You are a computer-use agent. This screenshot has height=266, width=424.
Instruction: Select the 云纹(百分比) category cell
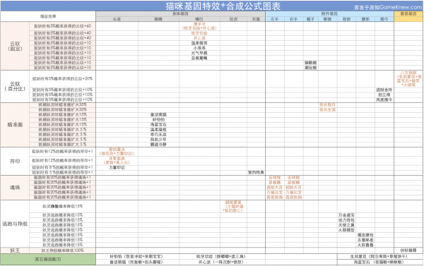[x=15, y=86]
